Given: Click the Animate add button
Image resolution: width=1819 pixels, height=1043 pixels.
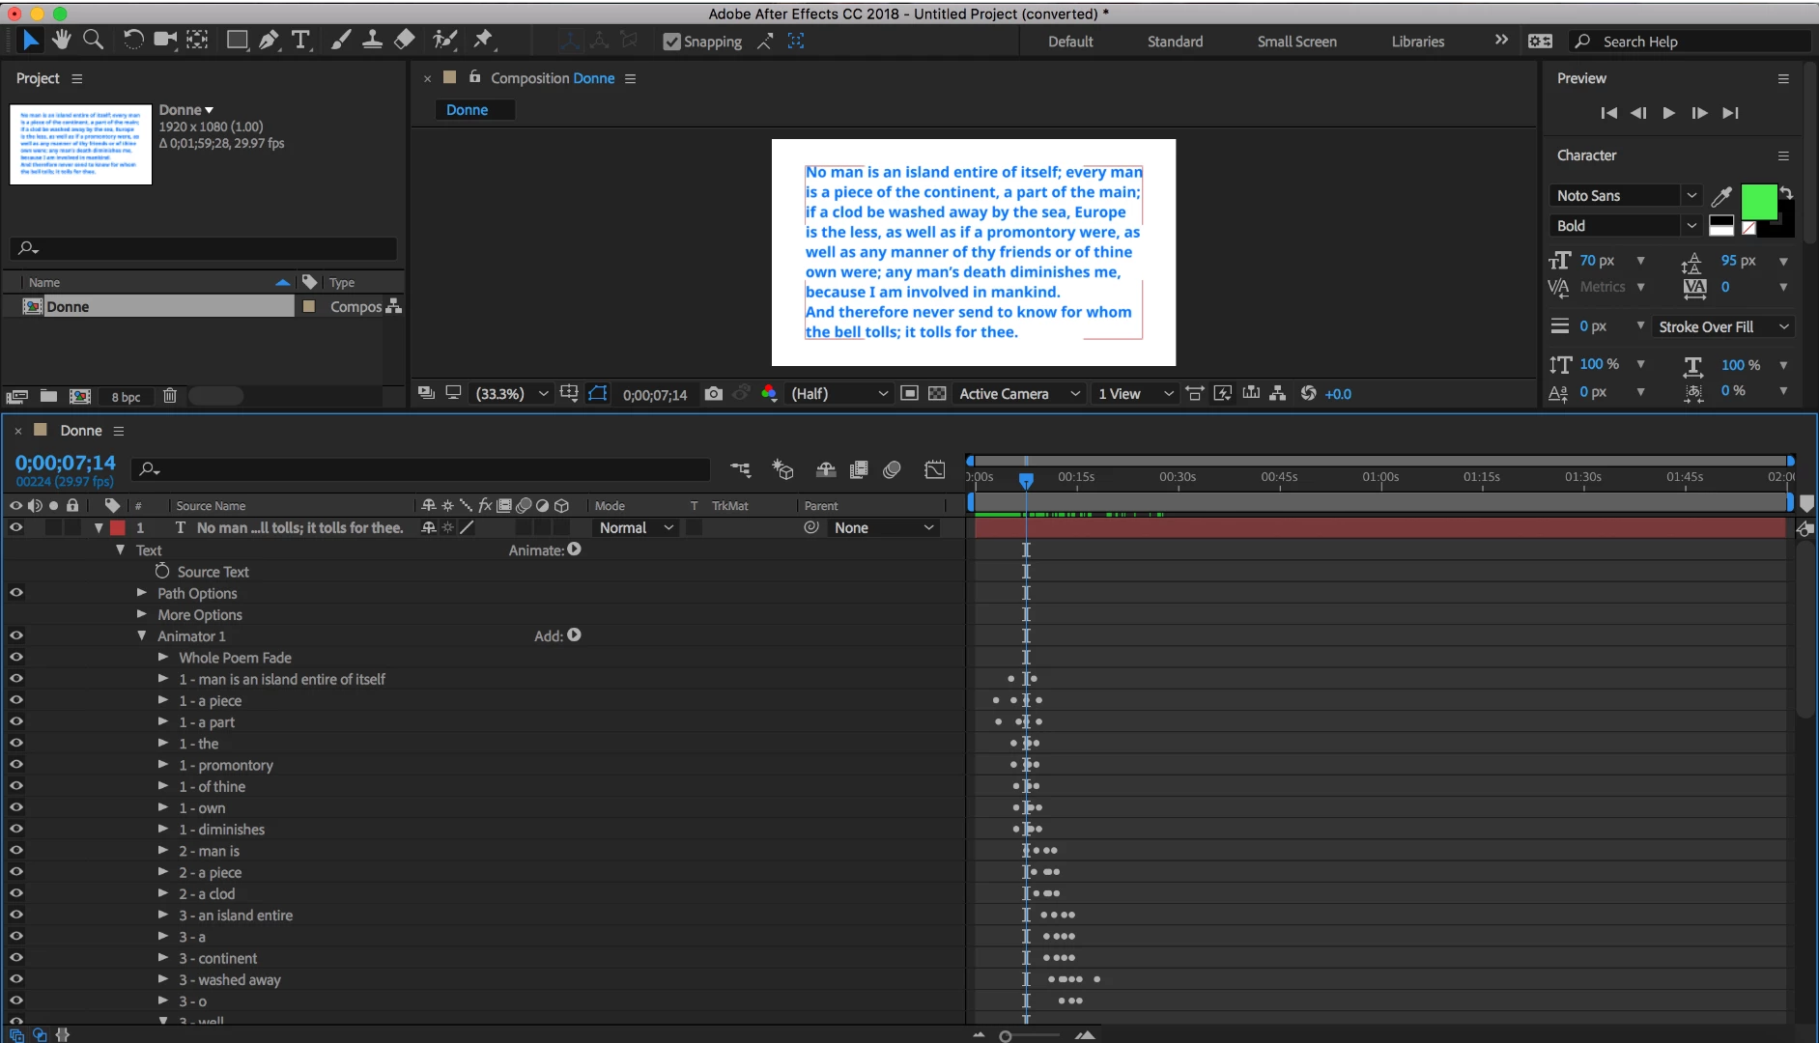Looking at the screenshot, I should tap(575, 550).
